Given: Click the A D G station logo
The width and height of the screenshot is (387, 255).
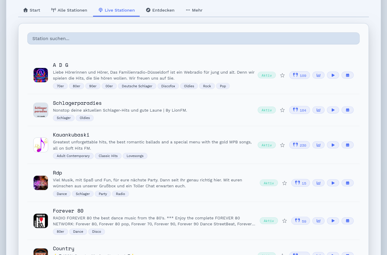Looking at the screenshot, I should click(41, 75).
